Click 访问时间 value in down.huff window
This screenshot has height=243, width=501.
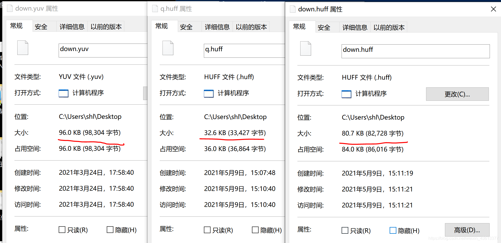[x=377, y=205]
